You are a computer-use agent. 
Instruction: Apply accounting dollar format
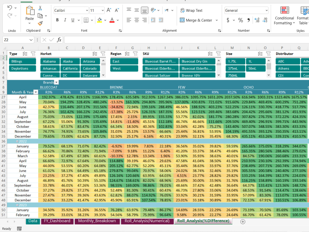pyautogui.click(x=228, y=20)
